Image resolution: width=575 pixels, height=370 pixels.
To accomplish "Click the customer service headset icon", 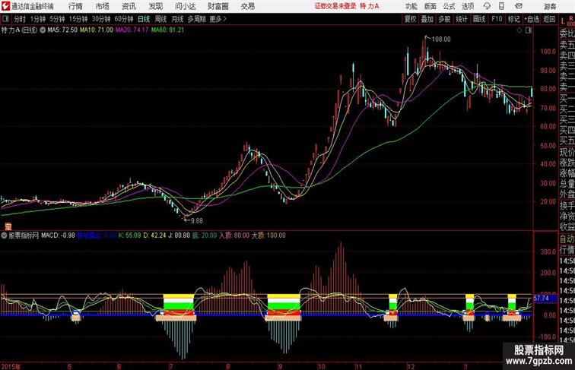I will 487,6.
